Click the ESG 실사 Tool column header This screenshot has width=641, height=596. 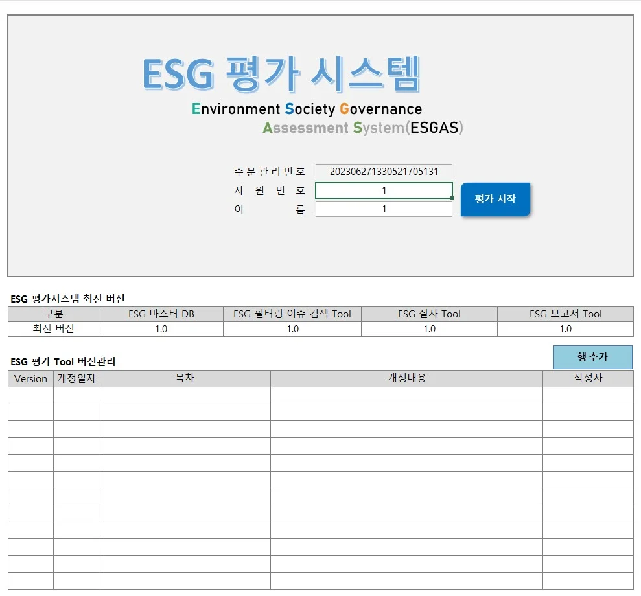tap(428, 313)
